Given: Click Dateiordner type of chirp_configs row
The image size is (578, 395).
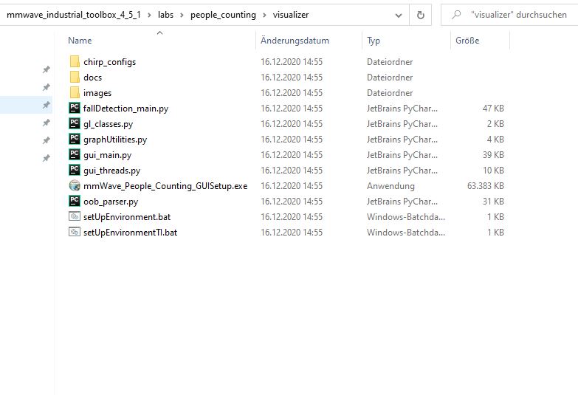Looking at the screenshot, I should tap(390, 62).
